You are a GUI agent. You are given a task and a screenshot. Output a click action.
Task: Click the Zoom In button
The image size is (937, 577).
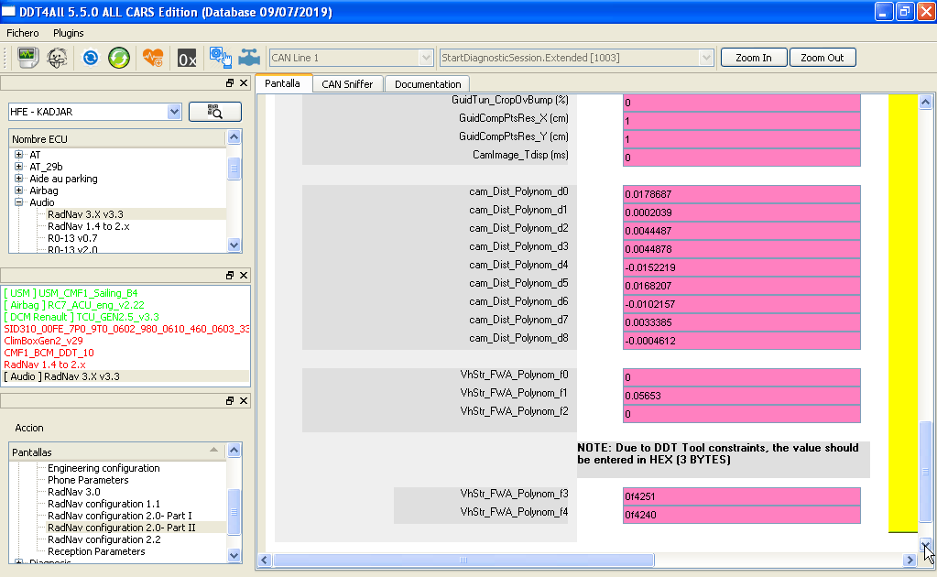coord(754,58)
